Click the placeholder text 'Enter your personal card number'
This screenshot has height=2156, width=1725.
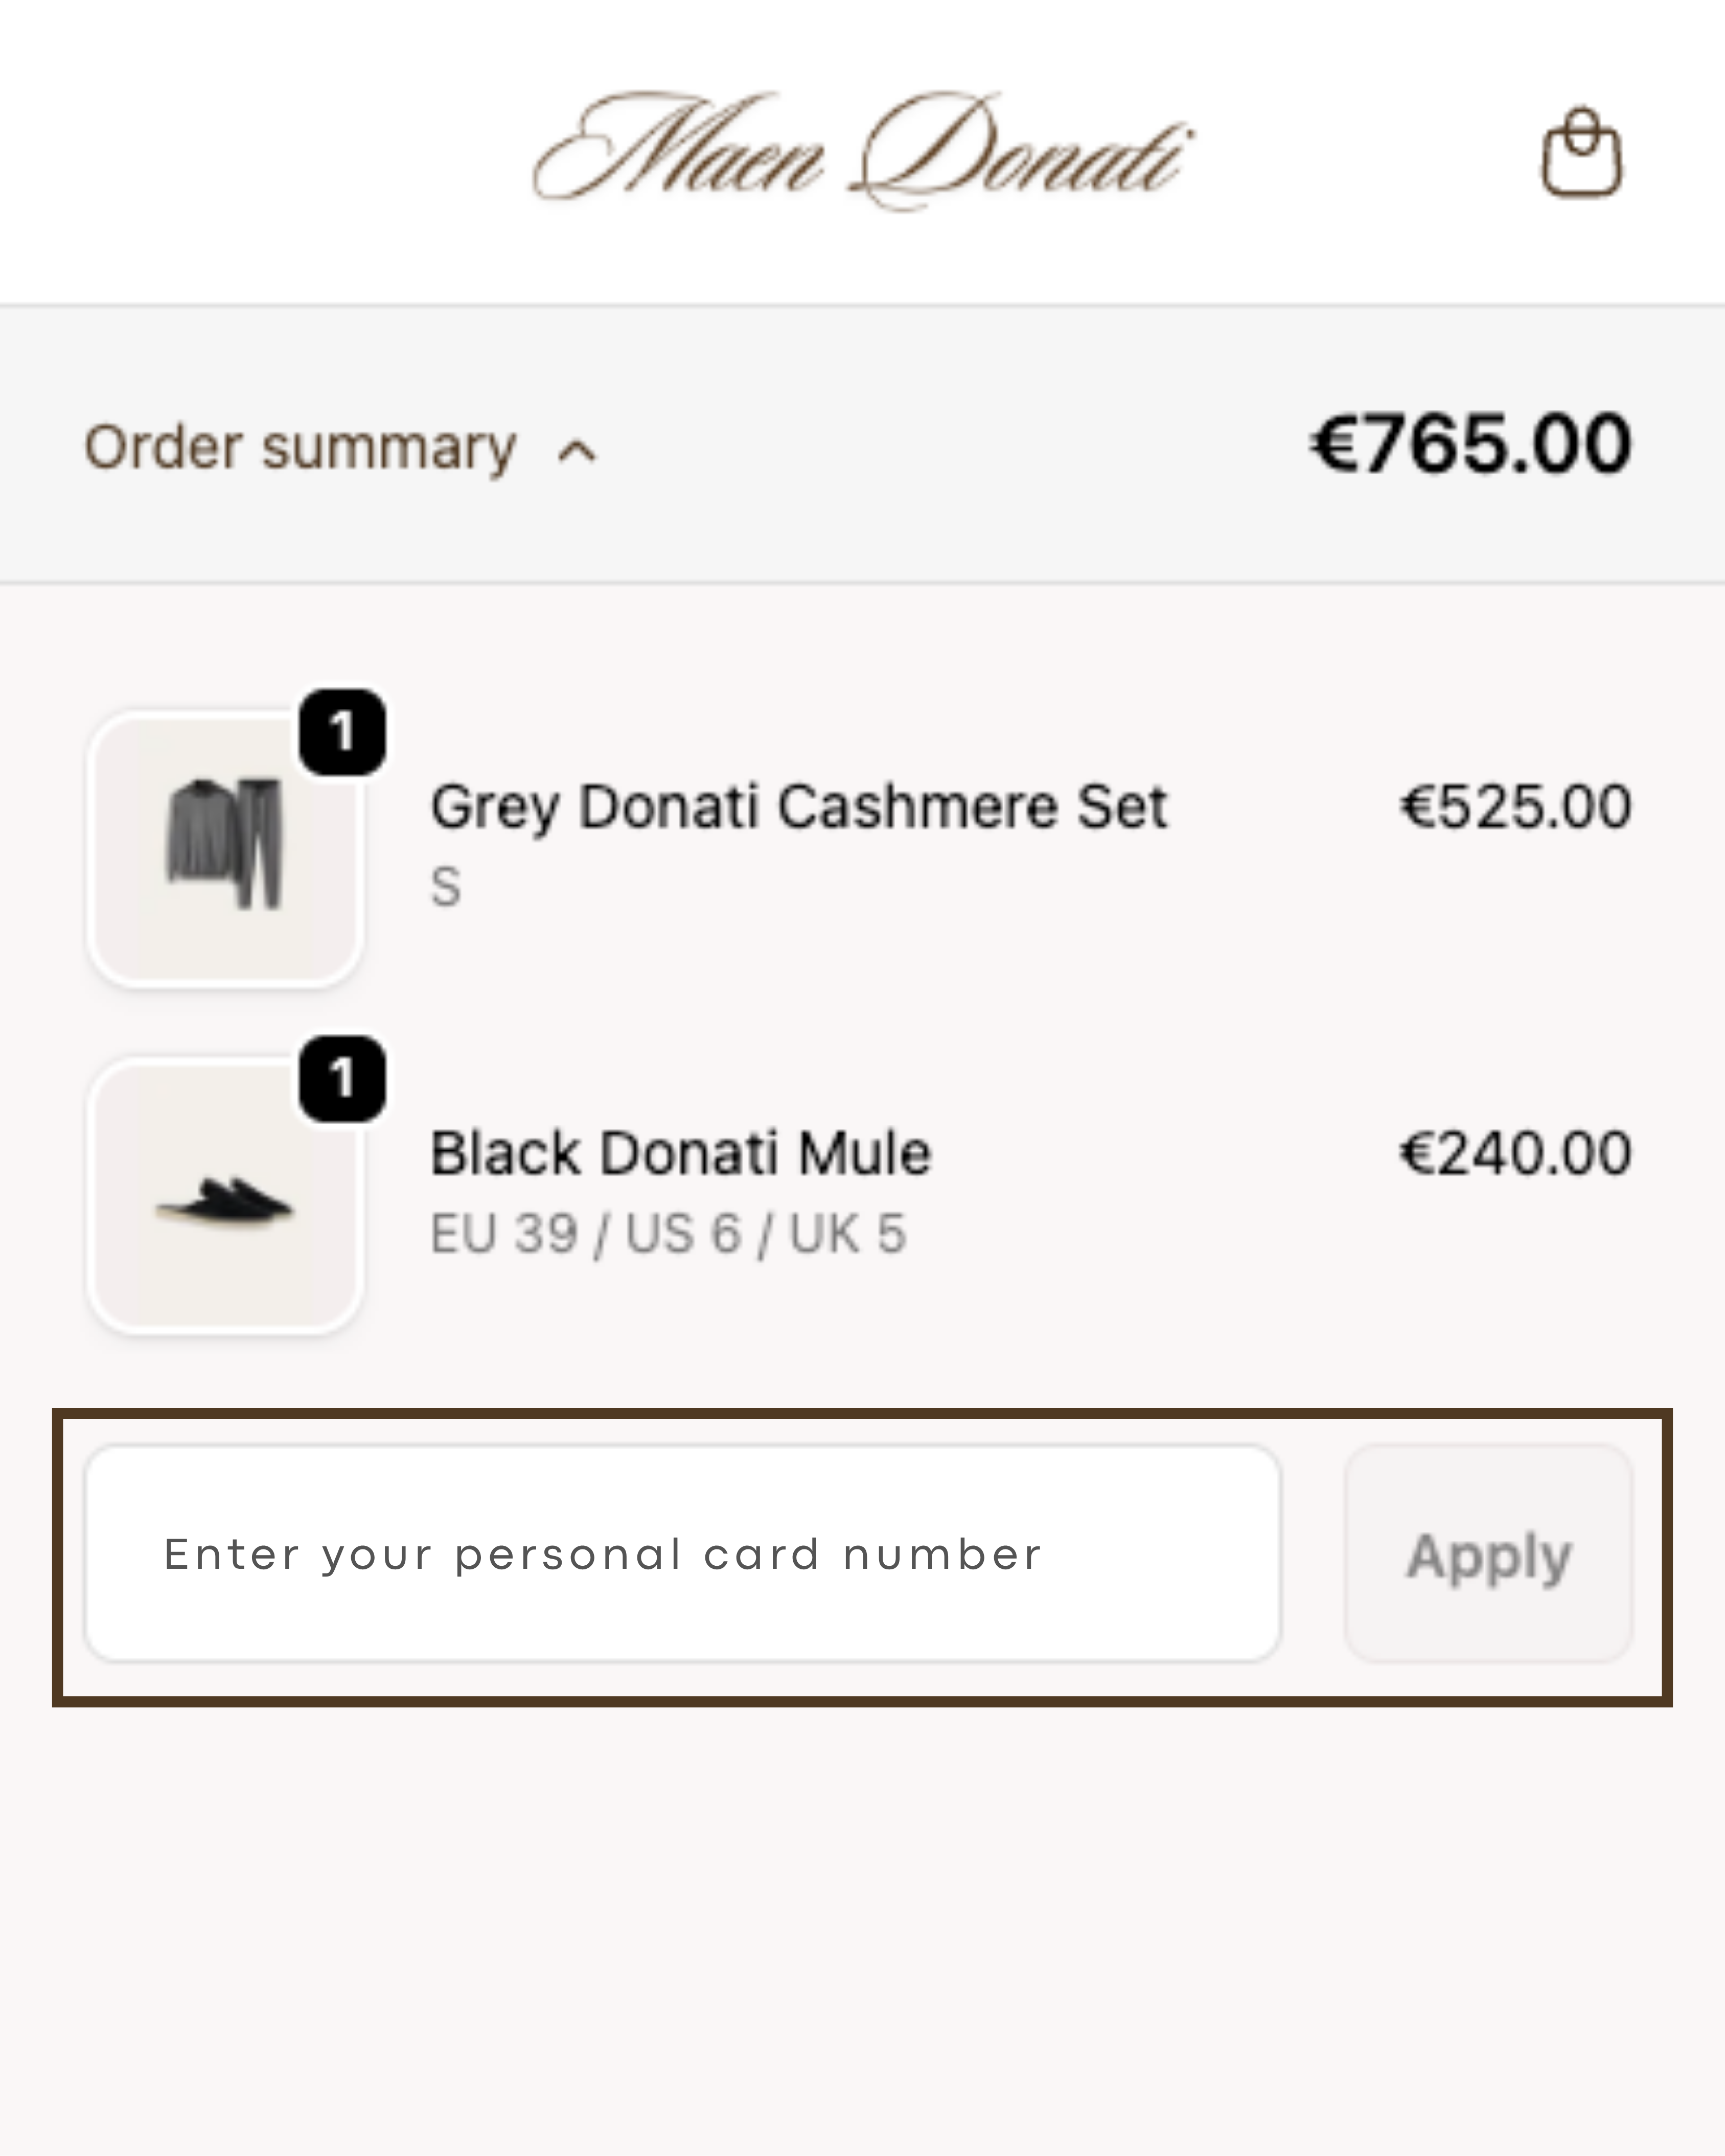(x=603, y=1554)
